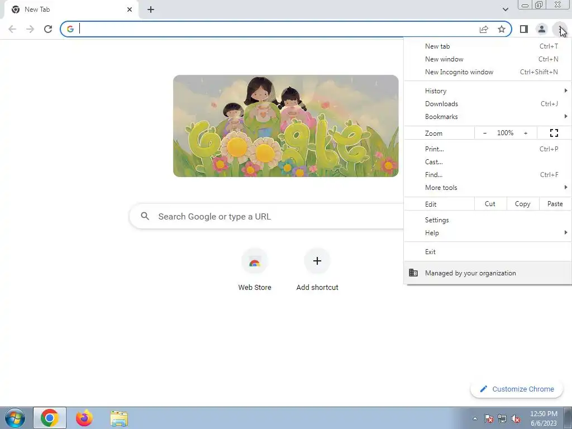
Task: Click the muted volume tray icon
Action: [516, 418]
